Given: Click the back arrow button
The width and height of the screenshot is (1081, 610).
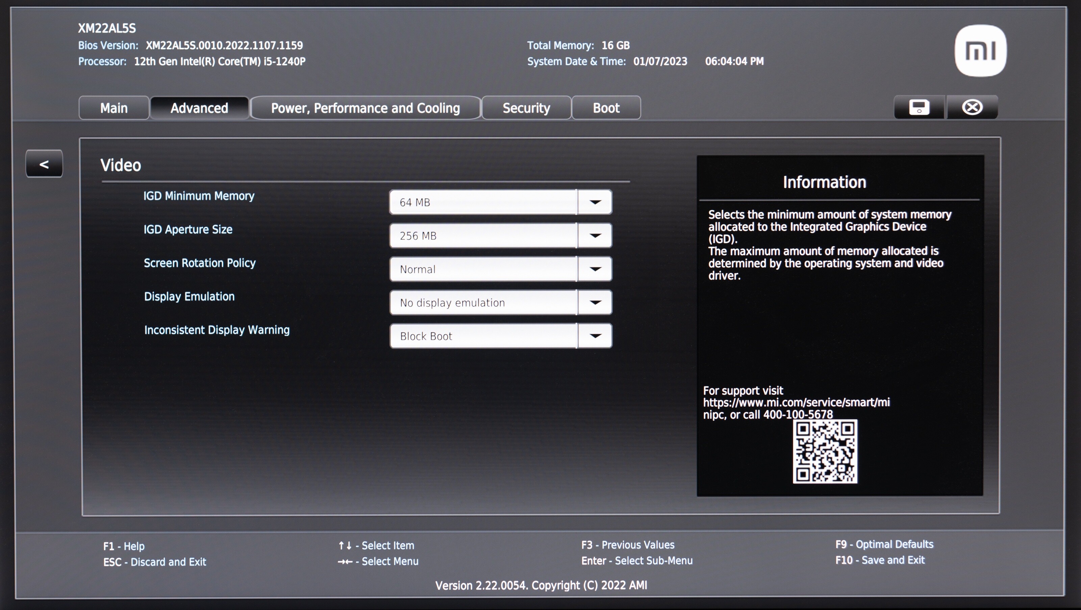Looking at the screenshot, I should (x=44, y=164).
